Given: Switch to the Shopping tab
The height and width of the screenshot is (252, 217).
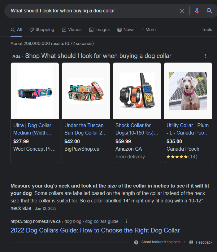Looking at the screenshot, I should [42, 29].
